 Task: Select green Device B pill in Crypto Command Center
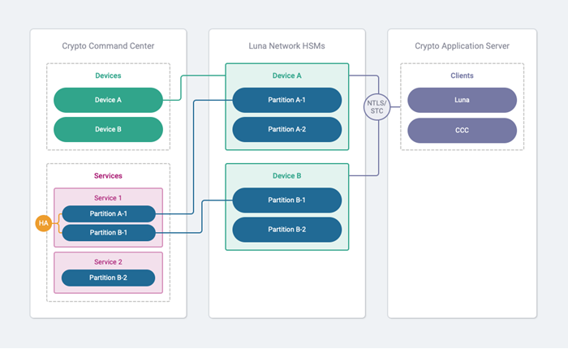tap(108, 129)
